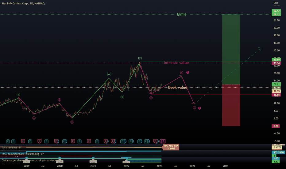Click the -8.00 price axis label
The height and width of the screenshot is (169, 286).
(x=276, y=141)
